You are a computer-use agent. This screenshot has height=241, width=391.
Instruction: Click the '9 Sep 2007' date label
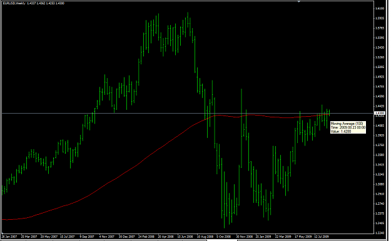click(87, 237)
